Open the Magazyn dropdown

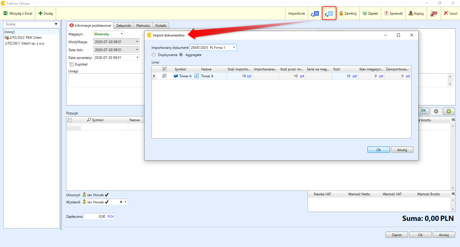122,34
